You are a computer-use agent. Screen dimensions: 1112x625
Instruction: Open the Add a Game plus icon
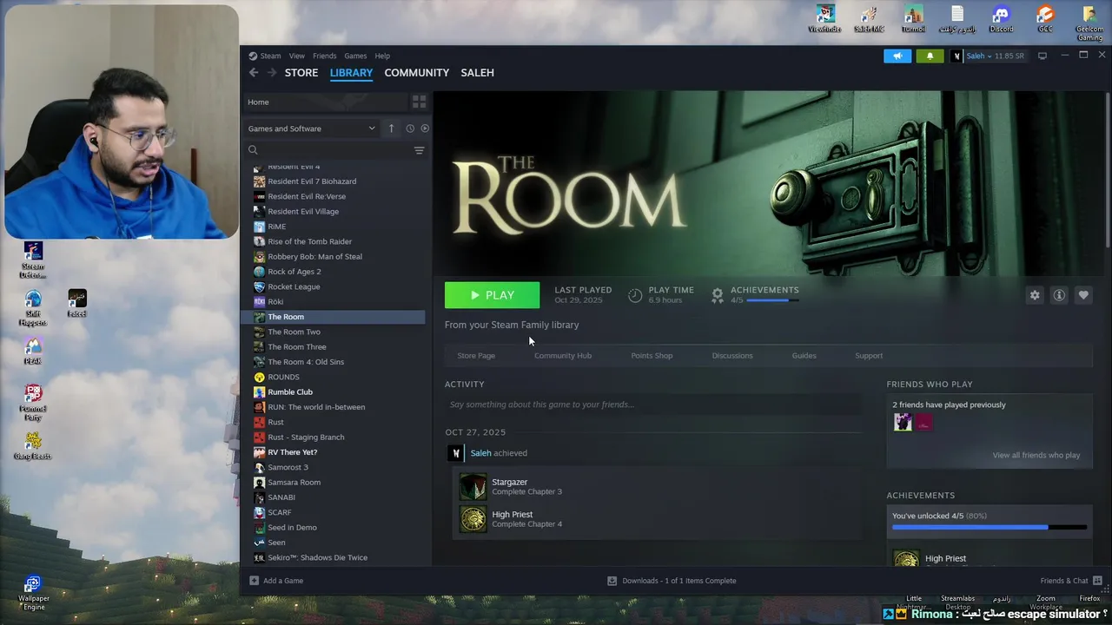[254, 581]
